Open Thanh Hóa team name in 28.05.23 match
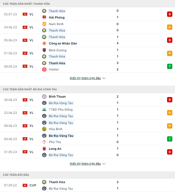The height and width of the screenshot is (192, 175). pos(57,63)
